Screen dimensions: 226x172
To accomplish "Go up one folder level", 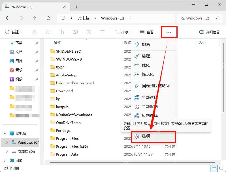I will coord(35,18).
